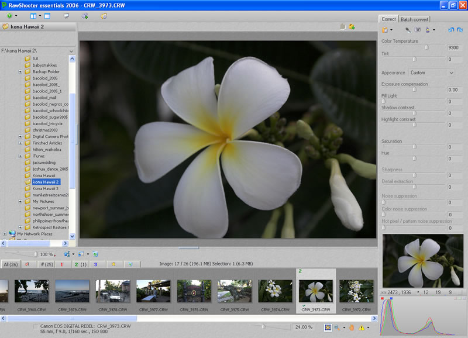Select the All (26) filter tab
The image size is (468, 338).
(x=11, y=264)
